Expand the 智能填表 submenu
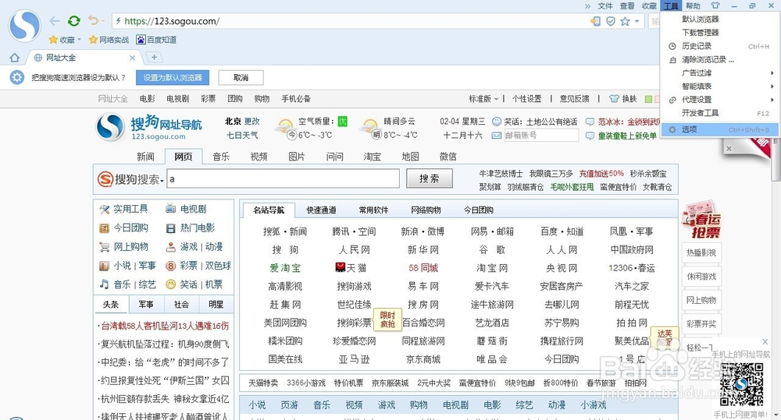 tap(719, 86)
